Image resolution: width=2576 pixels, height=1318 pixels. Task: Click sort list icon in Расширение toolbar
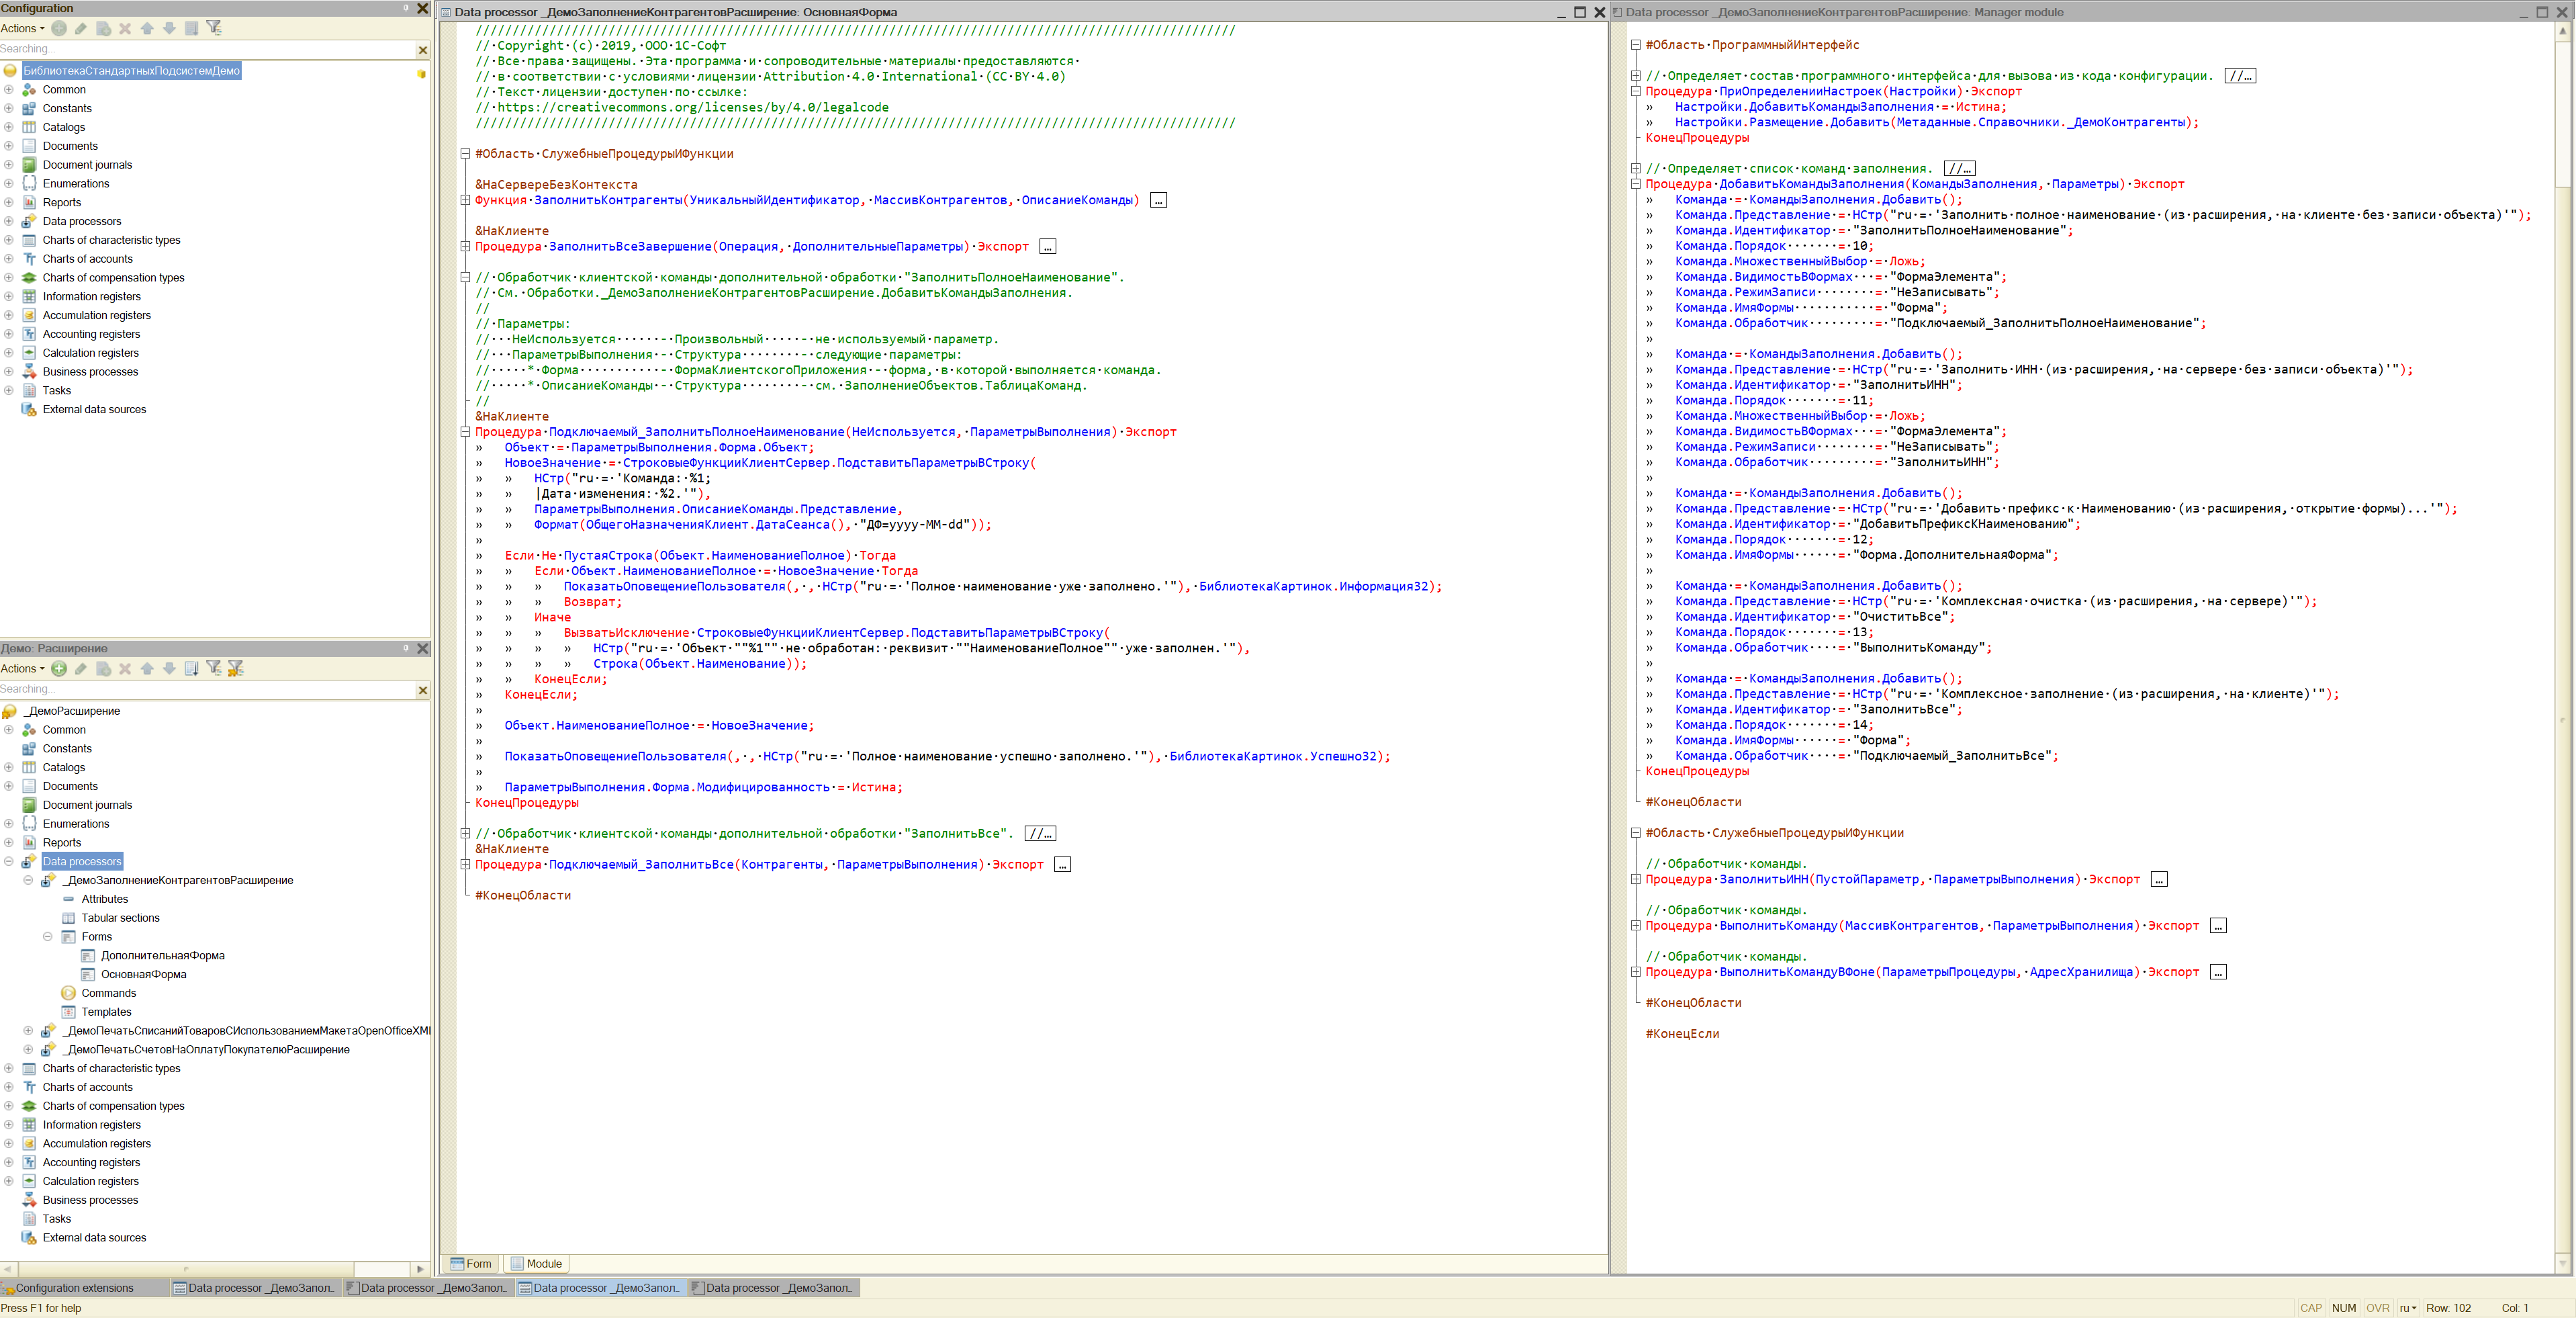tap(192, 669)
